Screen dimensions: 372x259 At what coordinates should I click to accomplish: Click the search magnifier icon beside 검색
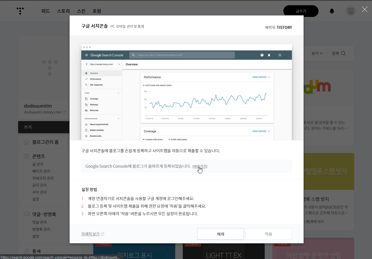point(343,53)
